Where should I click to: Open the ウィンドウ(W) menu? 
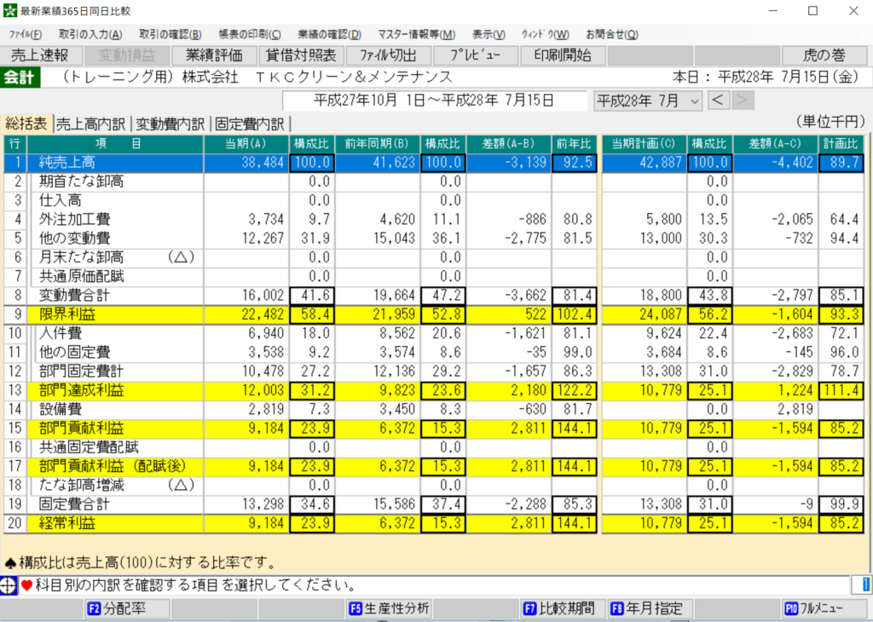pos(545,34)
